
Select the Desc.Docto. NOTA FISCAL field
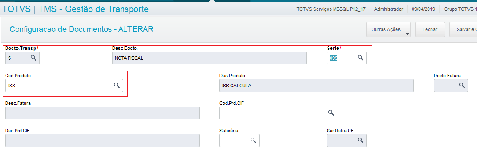click(x=209, y=58)
